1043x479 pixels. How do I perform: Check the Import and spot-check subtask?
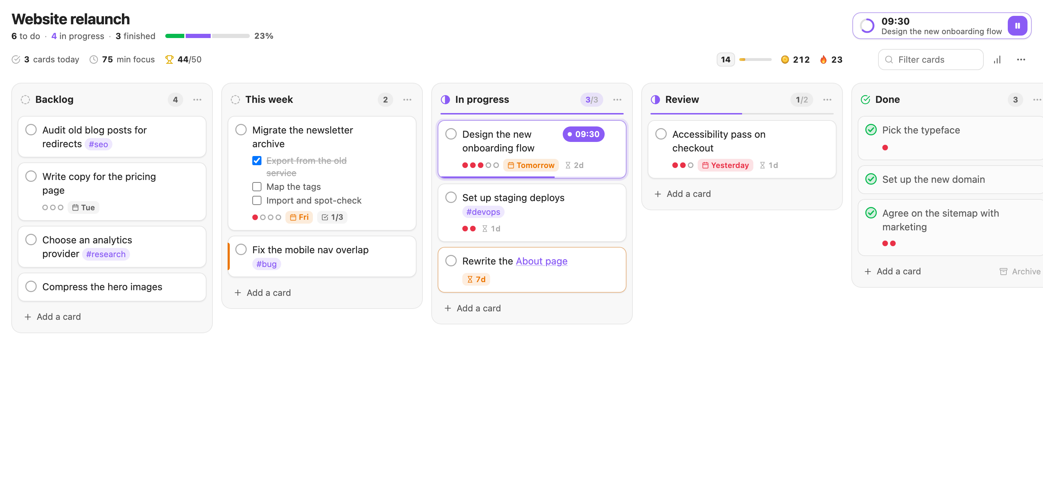(x=257, y=200)
